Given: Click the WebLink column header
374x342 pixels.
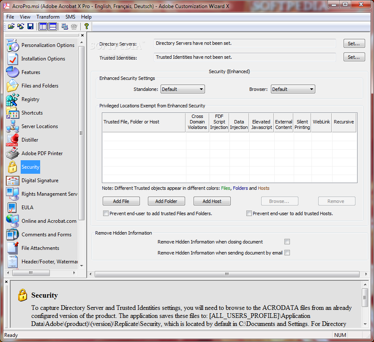Looking at the screenshot, I should click(321, 122).
